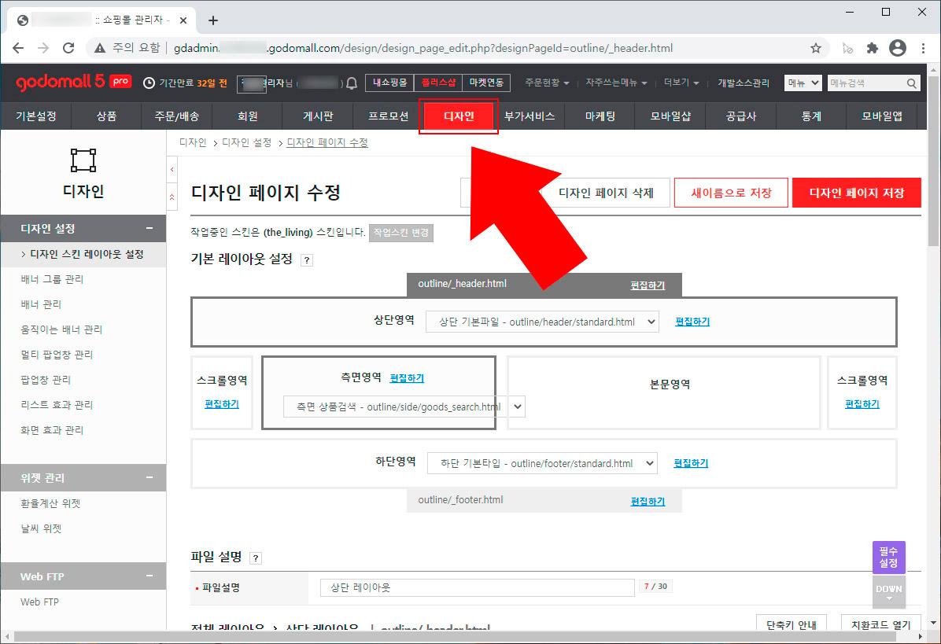Close the shopping mall admin tab
941x644 pixels.
pyautogui.click(x=183, y=20)
